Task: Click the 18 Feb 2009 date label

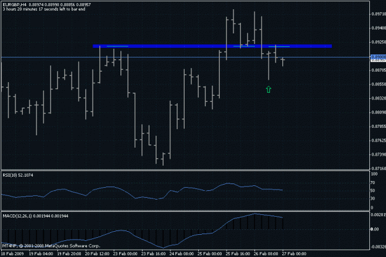Action: tap(12, 253)
